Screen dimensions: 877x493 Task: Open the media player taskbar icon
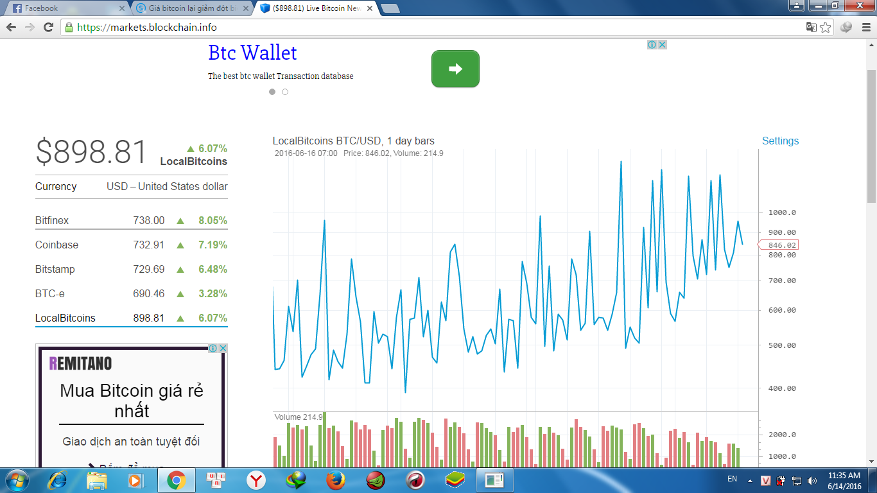[135, 480]
